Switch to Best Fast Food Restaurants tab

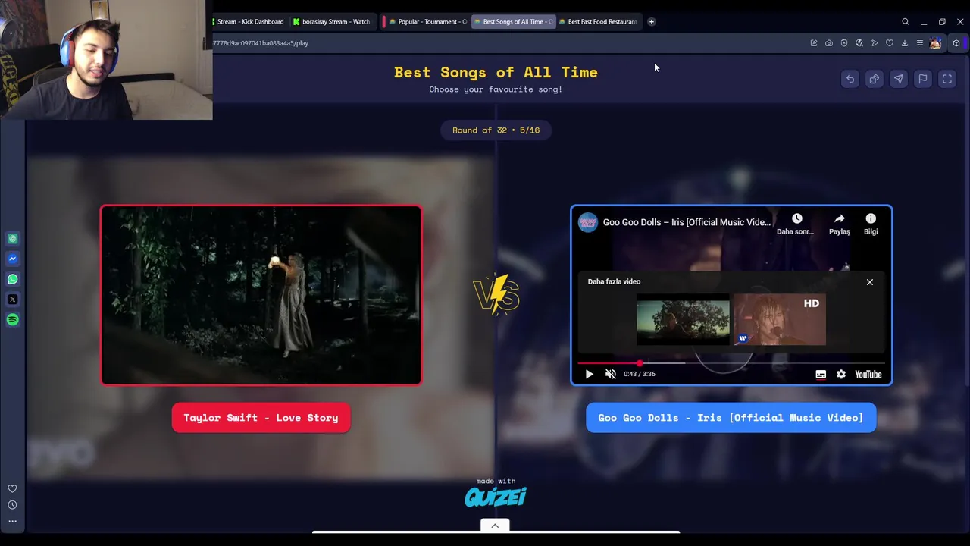click(599, 22)
